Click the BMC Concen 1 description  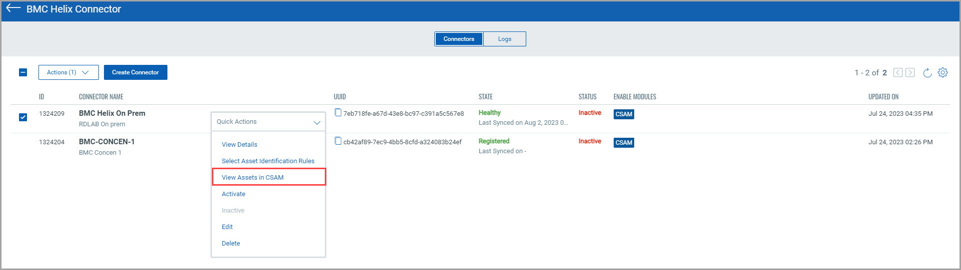pyautogui.click(x=100, y=153)
